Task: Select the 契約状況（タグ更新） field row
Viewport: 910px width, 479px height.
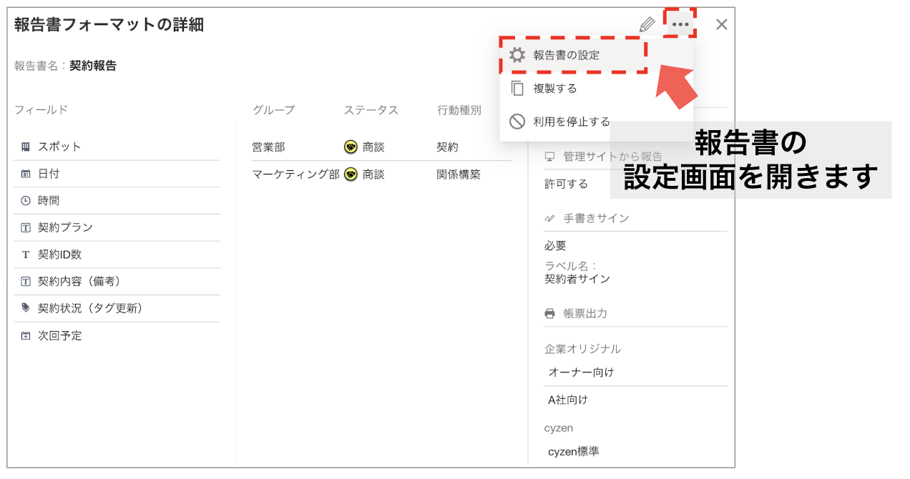Action: (x=117, y=308)
